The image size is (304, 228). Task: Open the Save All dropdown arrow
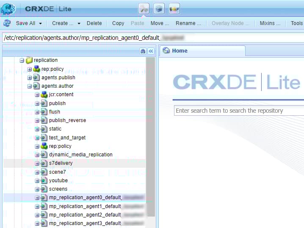(x=40, y=23)
